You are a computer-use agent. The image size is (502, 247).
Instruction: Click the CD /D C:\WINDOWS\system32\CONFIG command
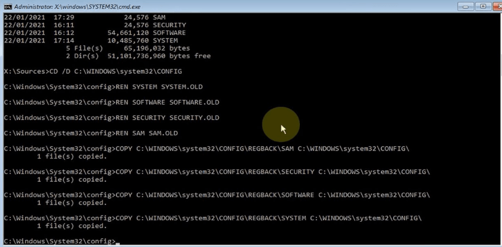116,71
